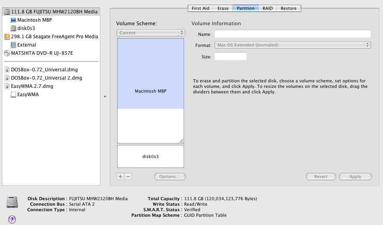Screen dimensions: 383x225
Task: Click the partition resize corner handle
Action: [x=181, y=141]
